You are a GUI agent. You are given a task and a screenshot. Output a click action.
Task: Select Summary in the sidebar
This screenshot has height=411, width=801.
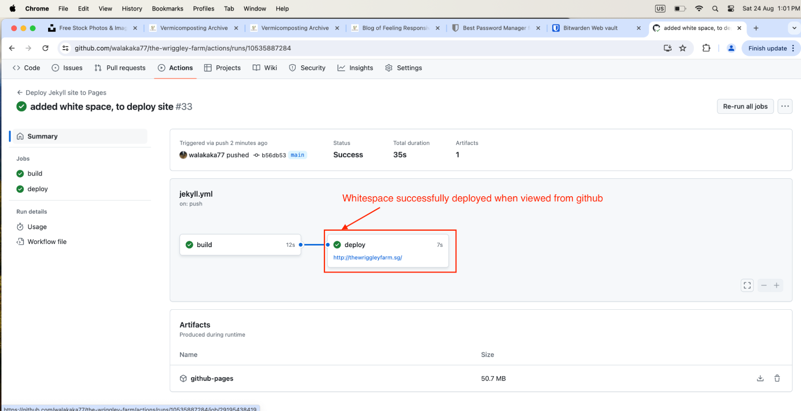80,136
